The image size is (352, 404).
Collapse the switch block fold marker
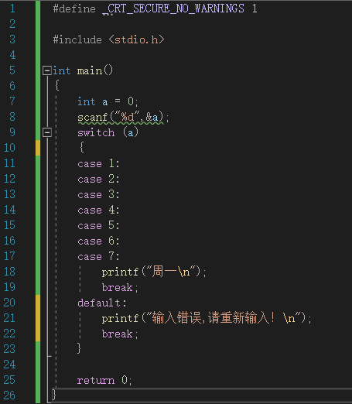(47, 132)
